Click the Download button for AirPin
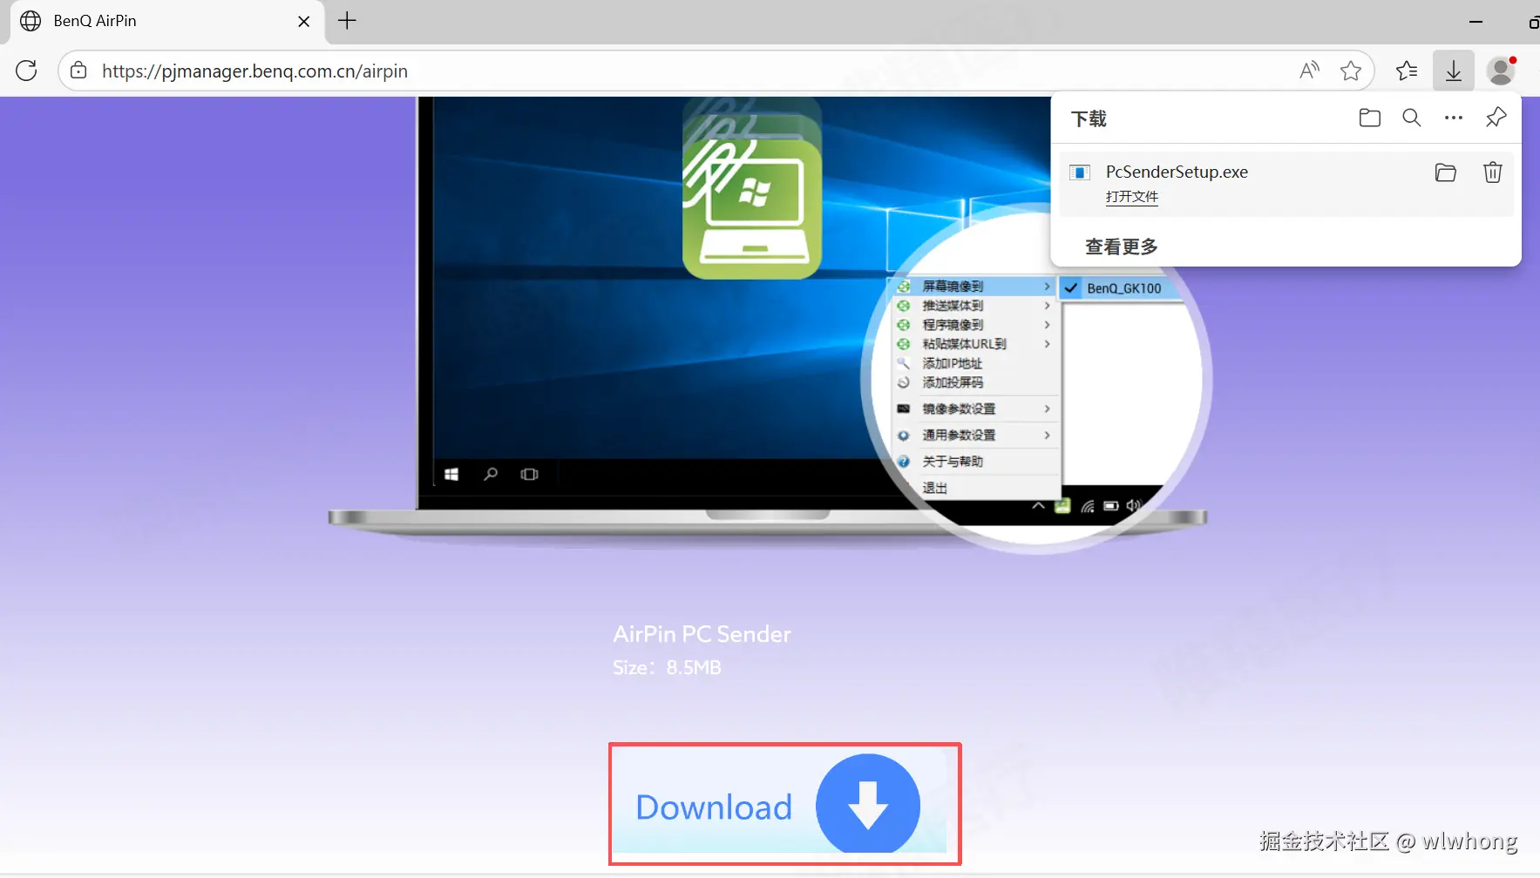This screenshot has height=878, width=1540. pos(784,804)
